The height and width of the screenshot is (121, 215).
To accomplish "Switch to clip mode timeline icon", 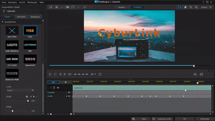I will 53,82.
